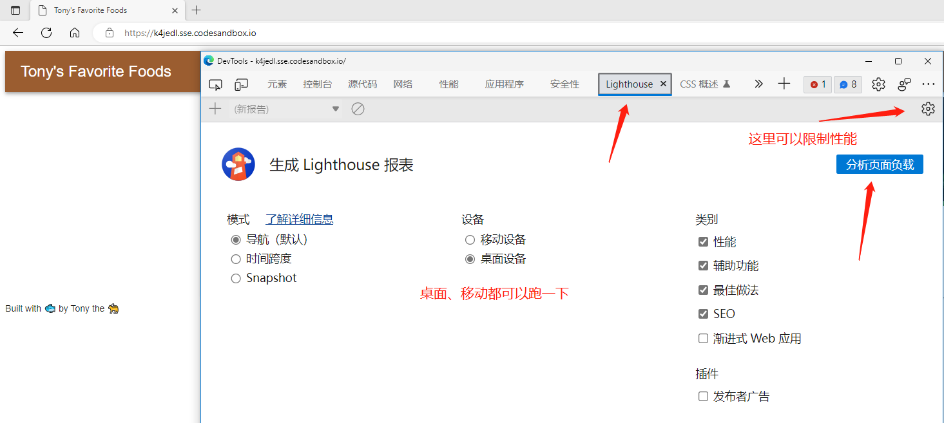Viewport: 944px width, 423px height.
Task: Enable the 渐进式 Web 应用 checkbox
Action: click(703, 338)
